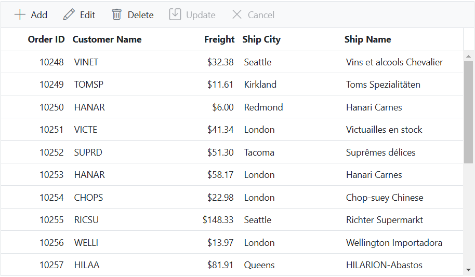Viewport: 475px width, 277px height.
Task: Click the Edit pencil icon
Action: click(x=69, y=15)
